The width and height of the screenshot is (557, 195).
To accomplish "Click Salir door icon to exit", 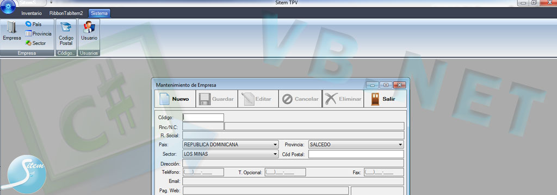I will click(385, 99).
